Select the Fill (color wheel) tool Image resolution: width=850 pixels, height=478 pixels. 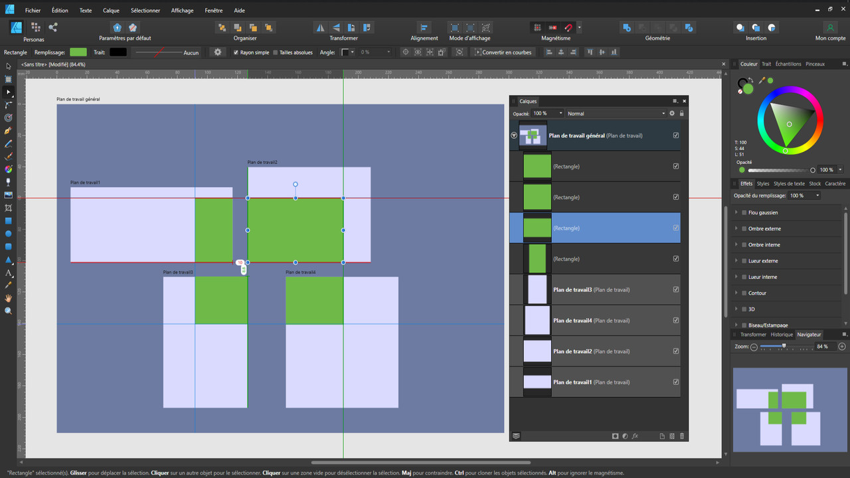pyautogui.click(x=9, y=169)
